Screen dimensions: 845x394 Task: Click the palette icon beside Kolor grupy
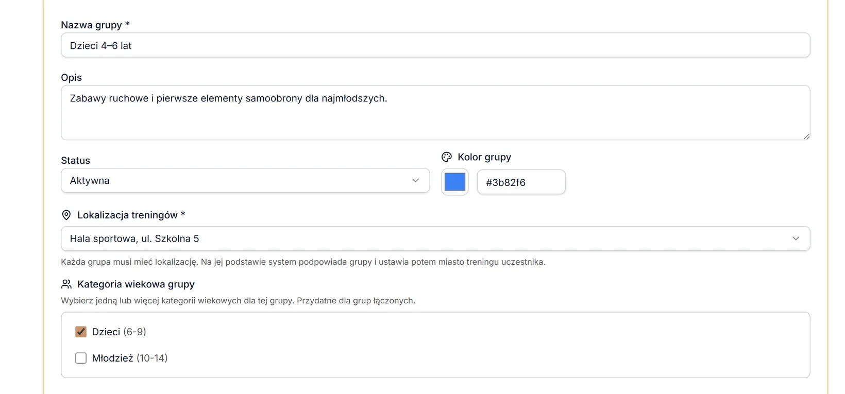pyautogui.click(x=447, y=157)
